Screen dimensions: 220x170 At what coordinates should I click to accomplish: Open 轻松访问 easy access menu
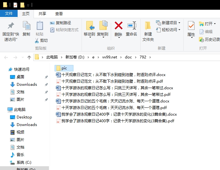(x=168, y=30)
